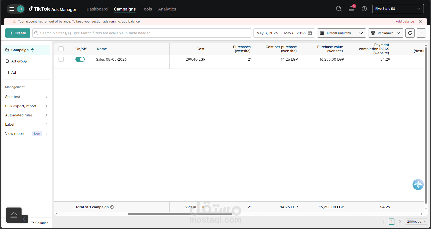Select the Campaigns top tab
The image size is (431, 229).
point(125,9)
